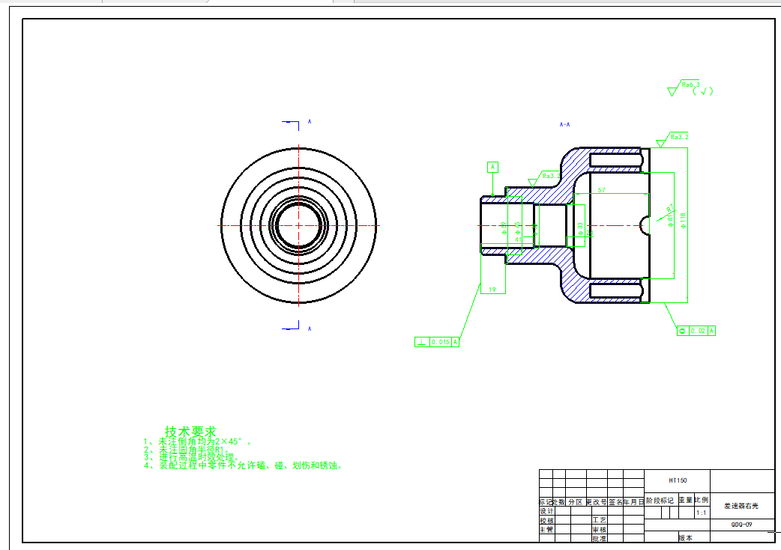The image size is (781, 550).
Task: Click the lower section cutting arrow A
Action: (292, 328)
